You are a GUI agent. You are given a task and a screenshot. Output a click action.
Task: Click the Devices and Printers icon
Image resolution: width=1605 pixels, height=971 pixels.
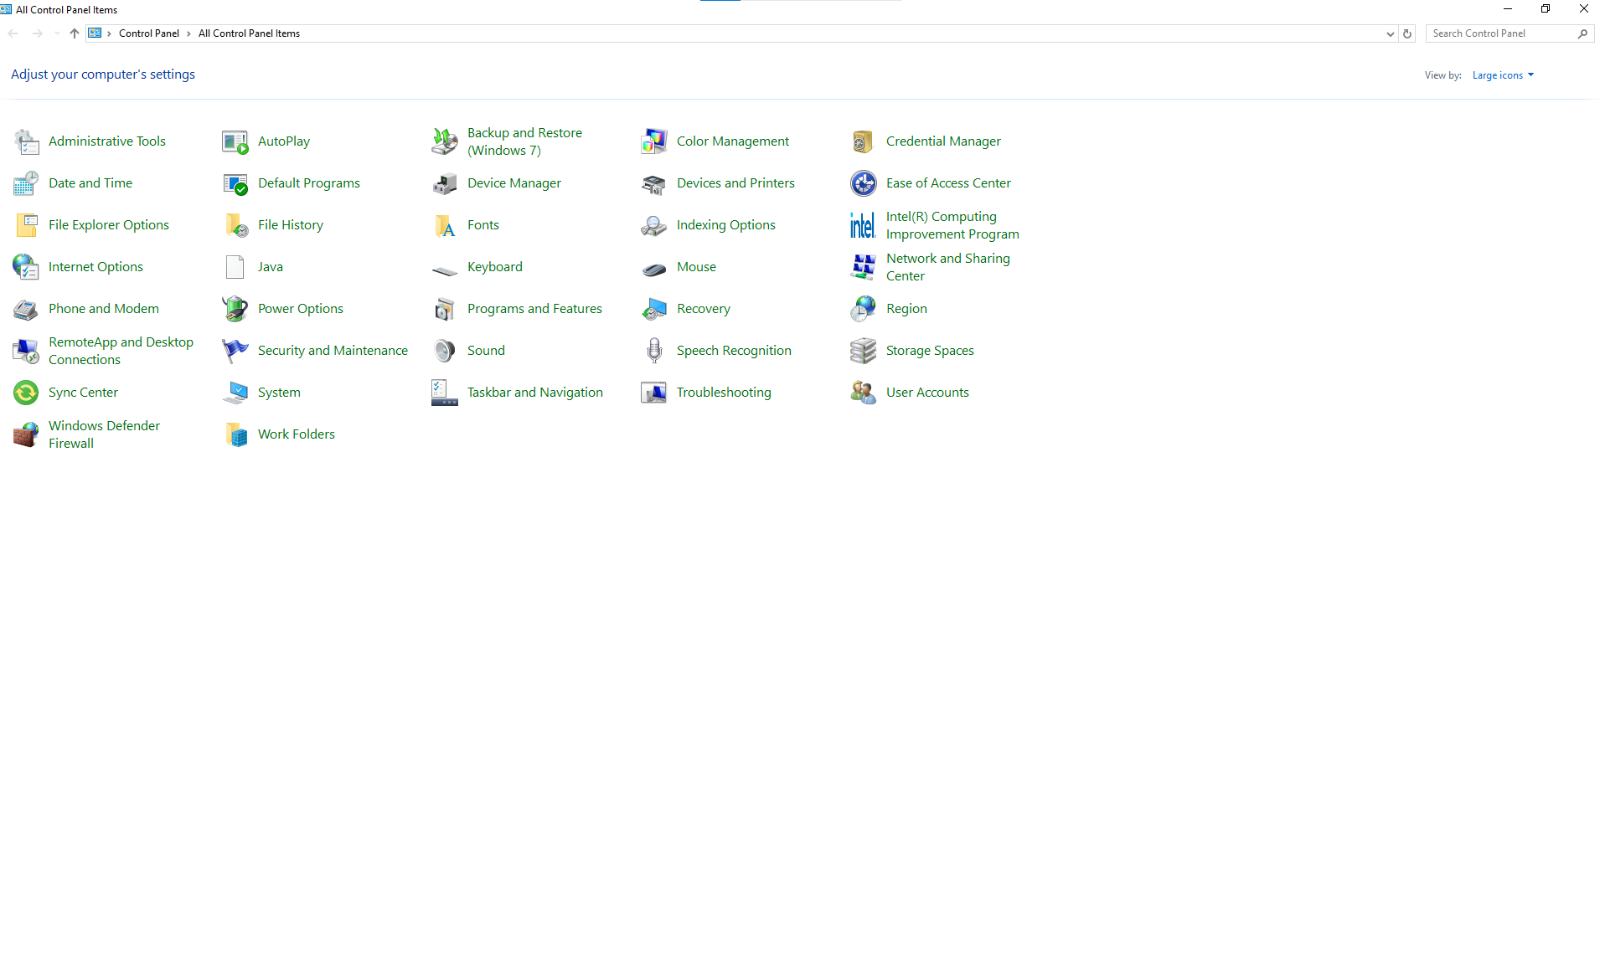[654, 183]
